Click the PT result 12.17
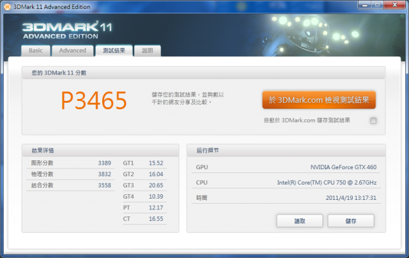The height and width of the screenshot is (258, 409). click(156, 208)
